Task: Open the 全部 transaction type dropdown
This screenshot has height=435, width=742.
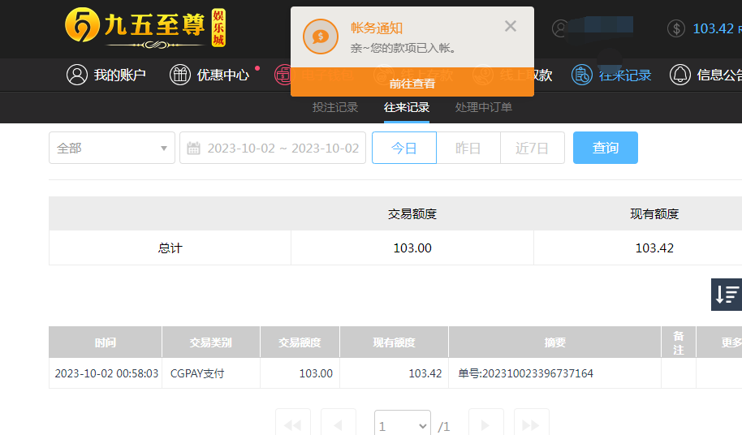Action: pyautogui.click(x=112, y=148)
